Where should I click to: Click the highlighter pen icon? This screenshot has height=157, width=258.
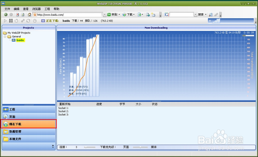click(x=216, y=15)
